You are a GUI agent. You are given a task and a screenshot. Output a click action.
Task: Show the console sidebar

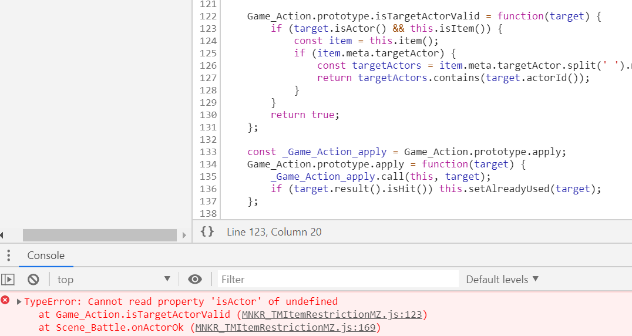tap(8, 279)
